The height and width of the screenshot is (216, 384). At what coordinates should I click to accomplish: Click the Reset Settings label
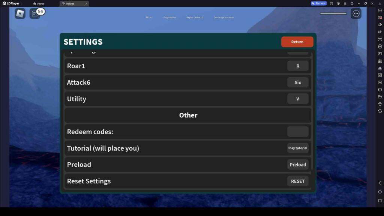(x=89, y=181)
